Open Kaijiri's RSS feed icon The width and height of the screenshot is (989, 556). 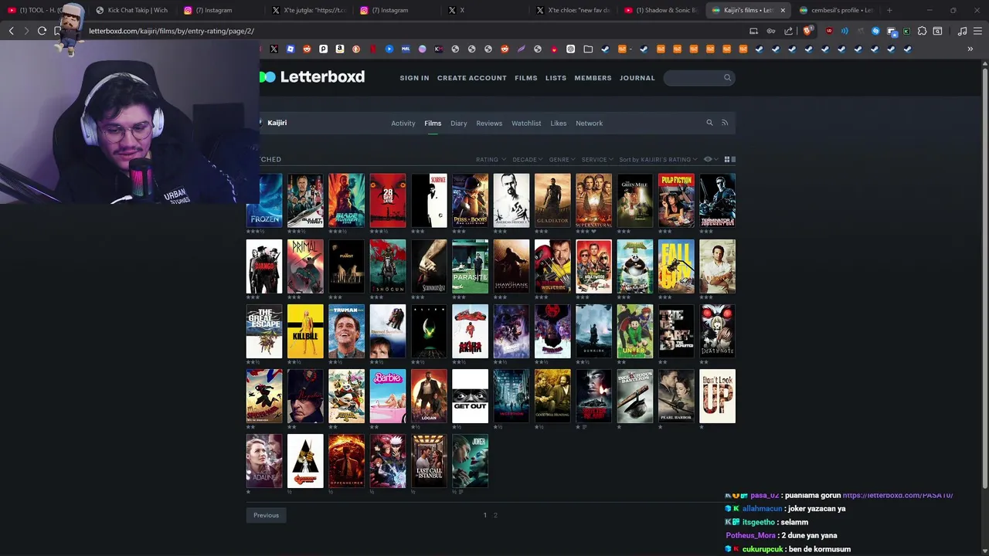(x=725, y=123)
